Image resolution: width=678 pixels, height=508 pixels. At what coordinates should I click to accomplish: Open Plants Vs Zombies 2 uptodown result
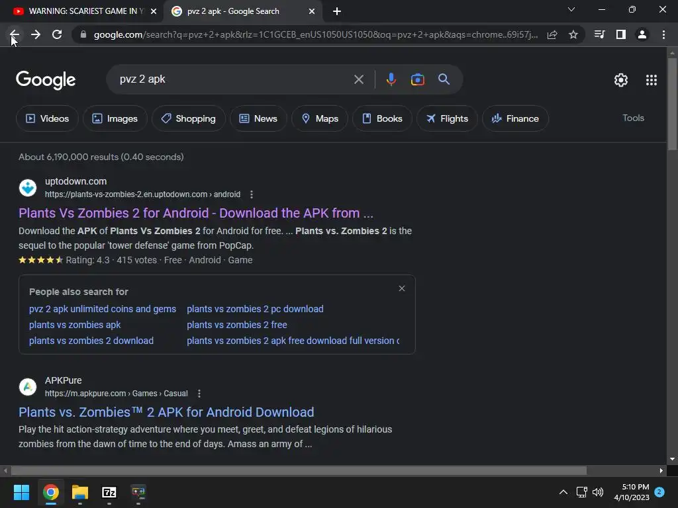196,213
